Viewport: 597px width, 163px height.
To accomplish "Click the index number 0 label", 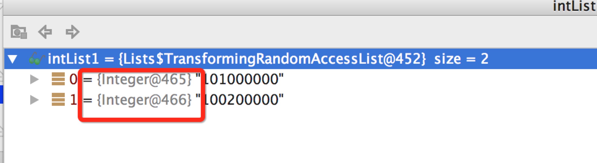I will pos(73,79).
